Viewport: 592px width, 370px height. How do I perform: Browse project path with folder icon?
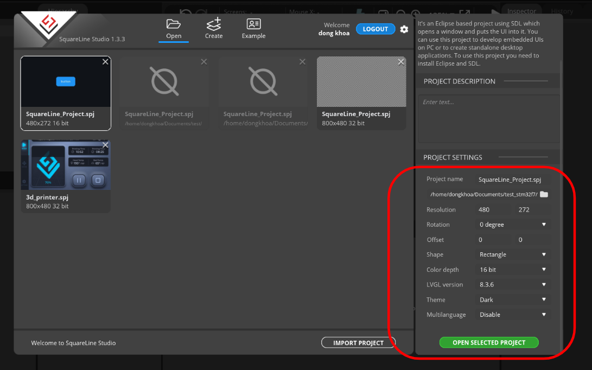coord(544,194)
